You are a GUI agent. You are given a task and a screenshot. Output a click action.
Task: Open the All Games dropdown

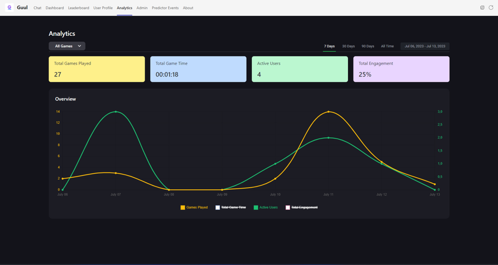(67, 46)
